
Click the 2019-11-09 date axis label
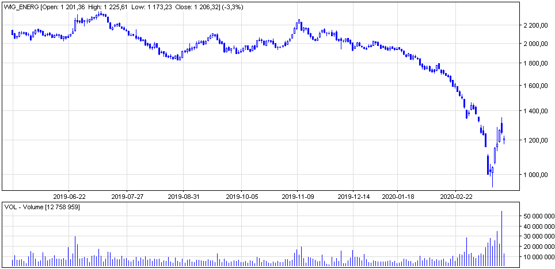tap(298, 196)
